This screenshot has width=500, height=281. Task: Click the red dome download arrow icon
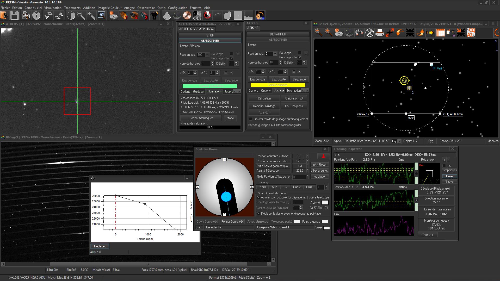(323, 156)
